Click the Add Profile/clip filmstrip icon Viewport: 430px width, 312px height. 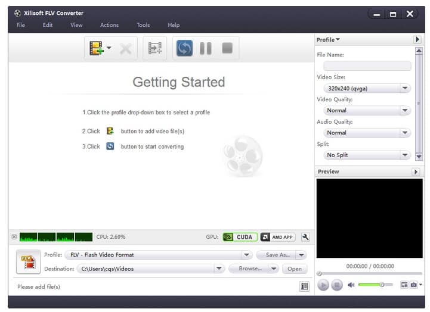(x=155, y=48)
